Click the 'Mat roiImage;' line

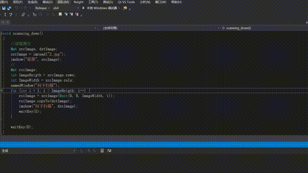coord(24,70)
